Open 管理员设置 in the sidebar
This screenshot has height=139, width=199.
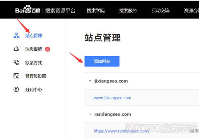[x=36, y=76]
